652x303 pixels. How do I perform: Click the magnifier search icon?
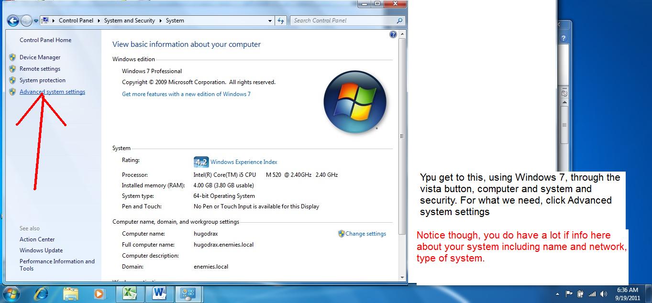[x=400, y=21]
